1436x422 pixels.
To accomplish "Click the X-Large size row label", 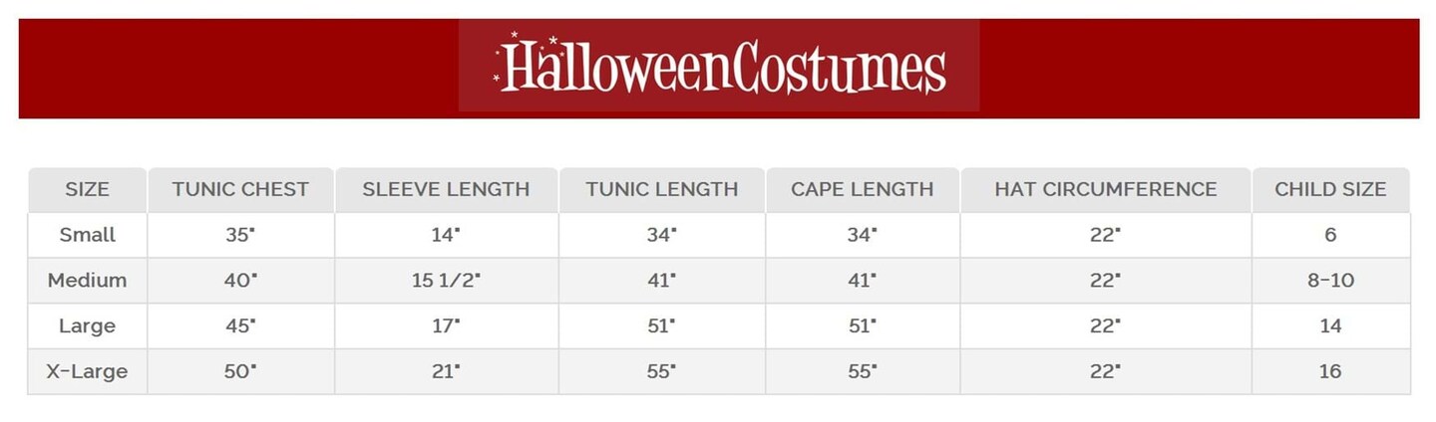I will [x=88, y=372].
